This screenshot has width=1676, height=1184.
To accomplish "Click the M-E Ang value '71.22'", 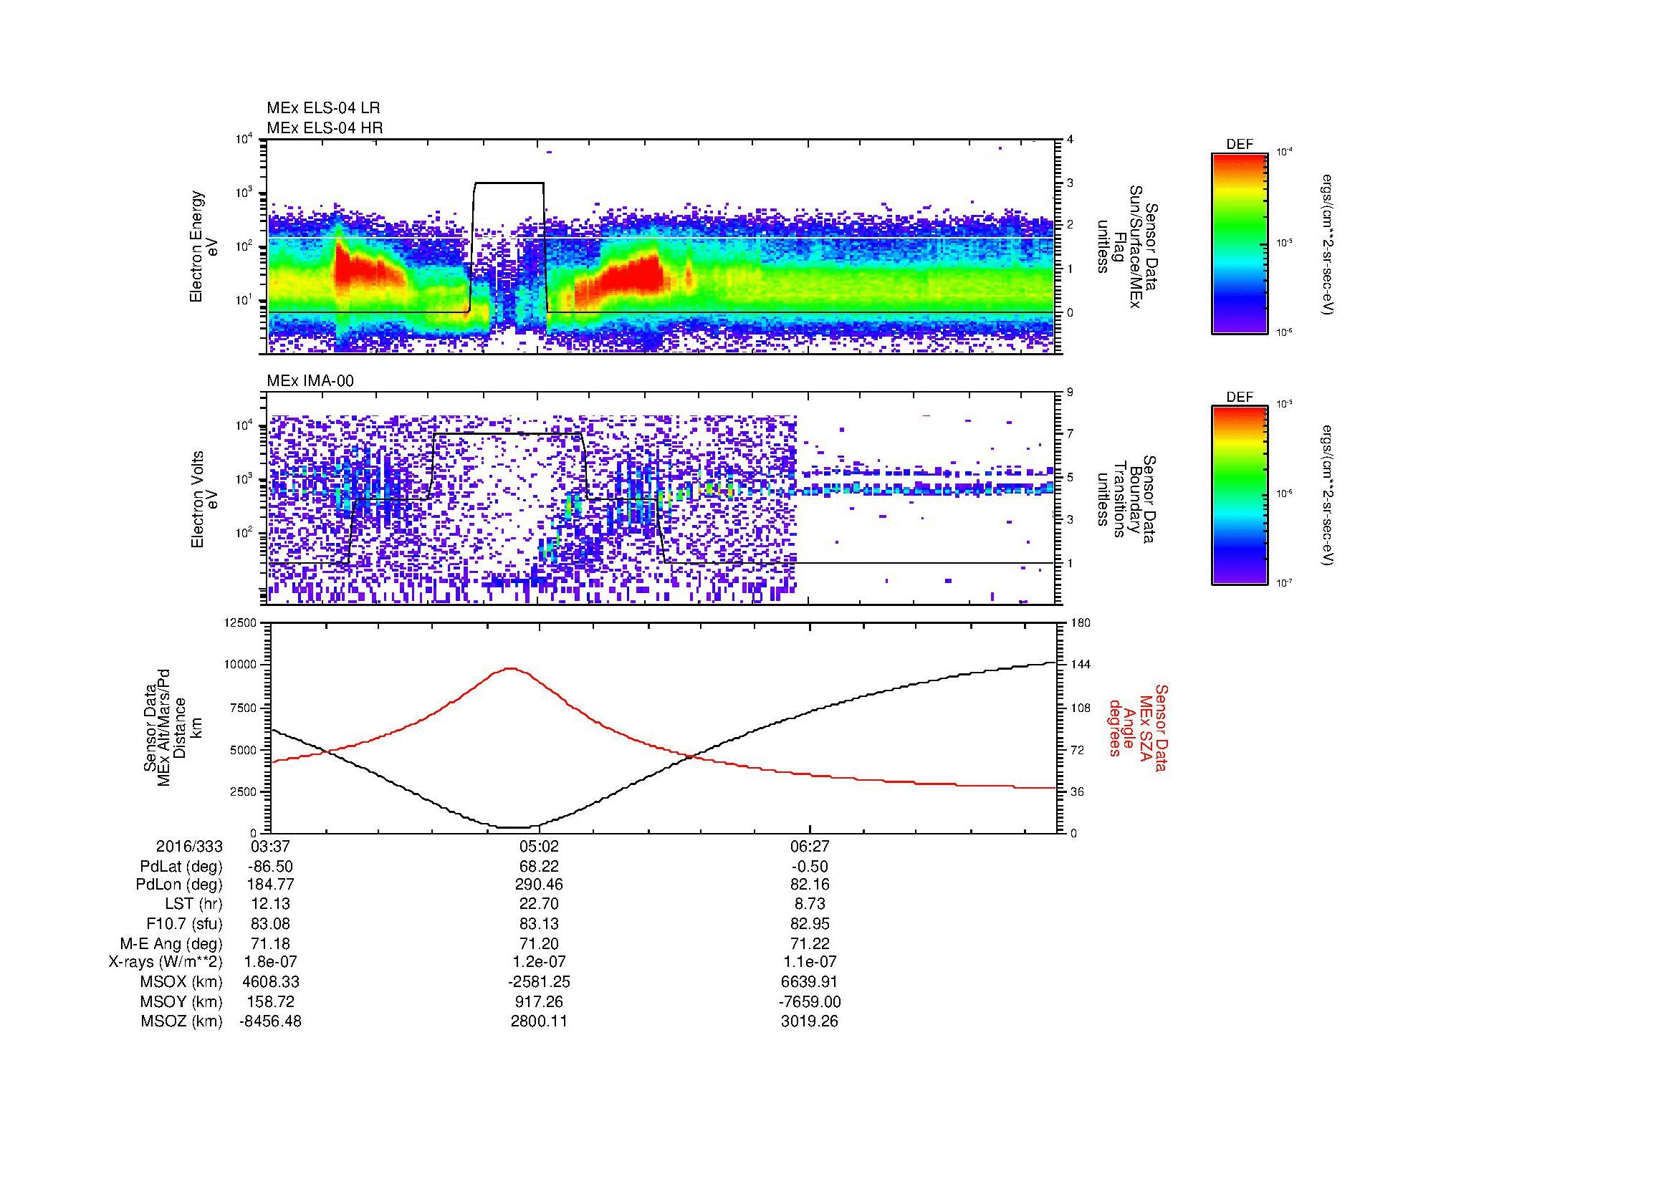I will pyautogui.click(x=810, y=943).
